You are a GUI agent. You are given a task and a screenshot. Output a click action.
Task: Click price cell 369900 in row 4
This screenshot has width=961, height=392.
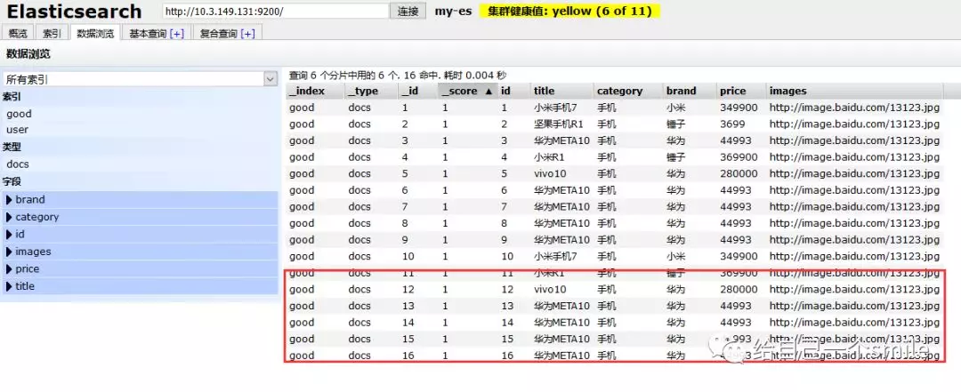point(739,157)
